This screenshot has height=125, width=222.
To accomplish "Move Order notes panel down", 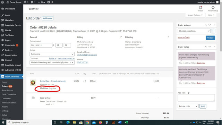I will click(x=210, y=47).
